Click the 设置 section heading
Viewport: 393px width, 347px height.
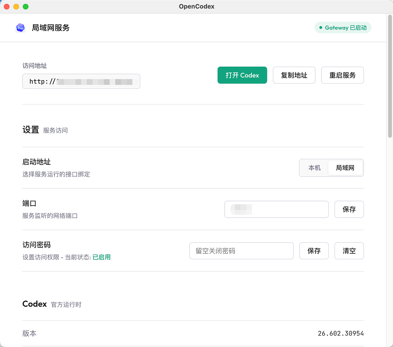point(31,130)
